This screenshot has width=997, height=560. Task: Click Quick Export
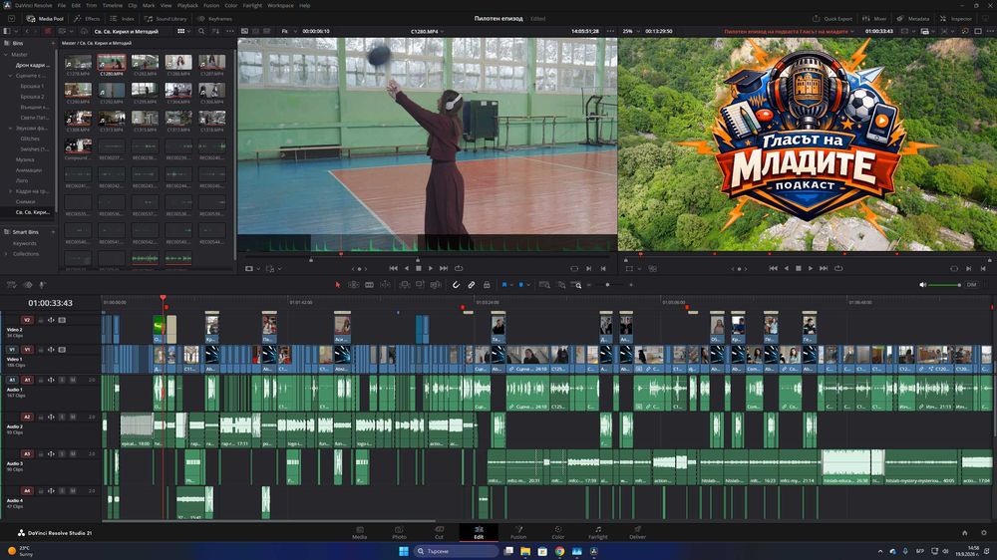[x=832, y=18]
